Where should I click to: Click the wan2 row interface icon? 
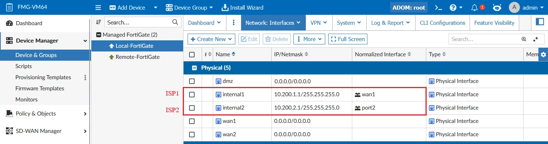pos(218,134)
